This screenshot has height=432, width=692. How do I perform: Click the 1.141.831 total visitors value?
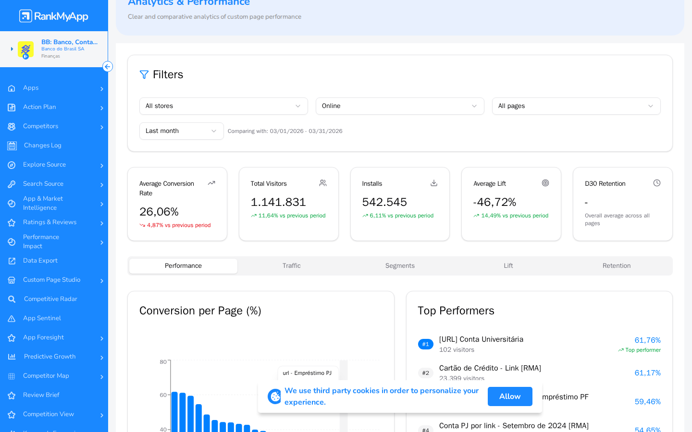coord(278,202)
